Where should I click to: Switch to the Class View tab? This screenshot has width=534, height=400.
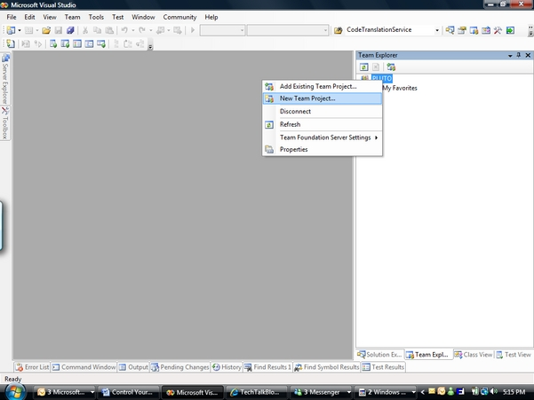(x=474, y=355)
